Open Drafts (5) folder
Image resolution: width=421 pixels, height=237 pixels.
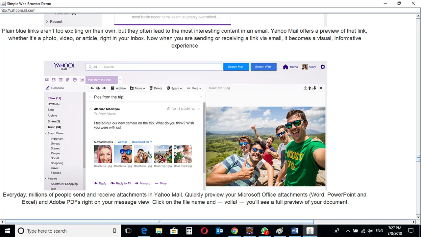point(54,104)
